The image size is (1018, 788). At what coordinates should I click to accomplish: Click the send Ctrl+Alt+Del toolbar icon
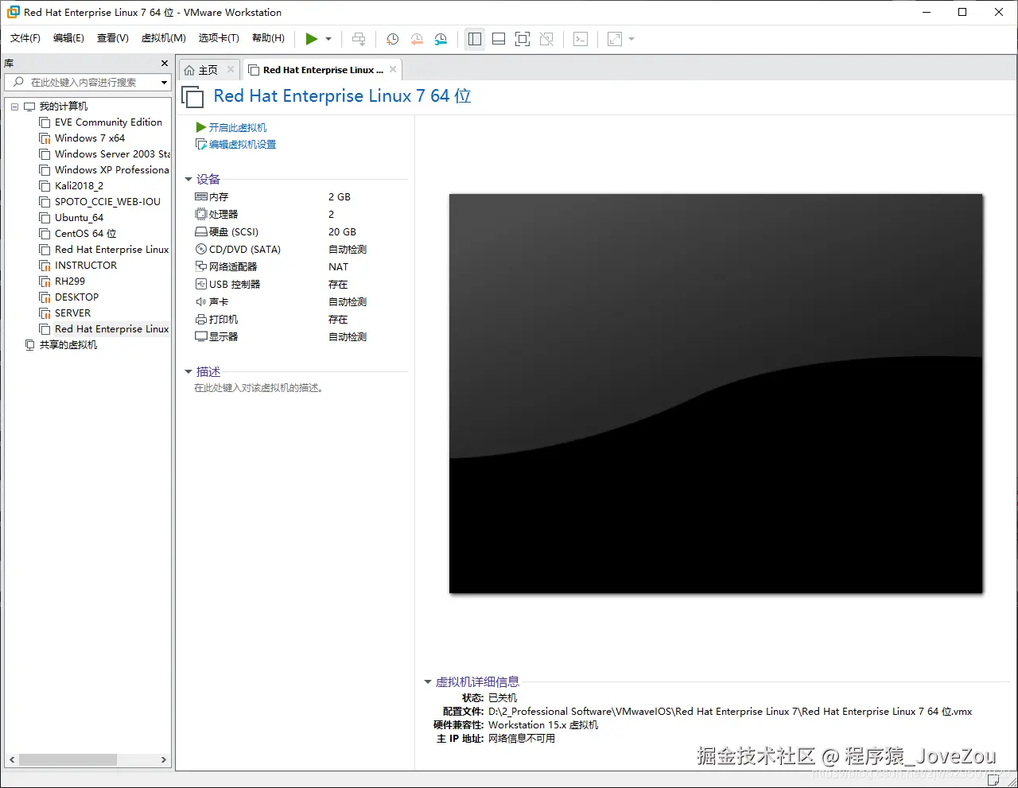coord(359,39)
